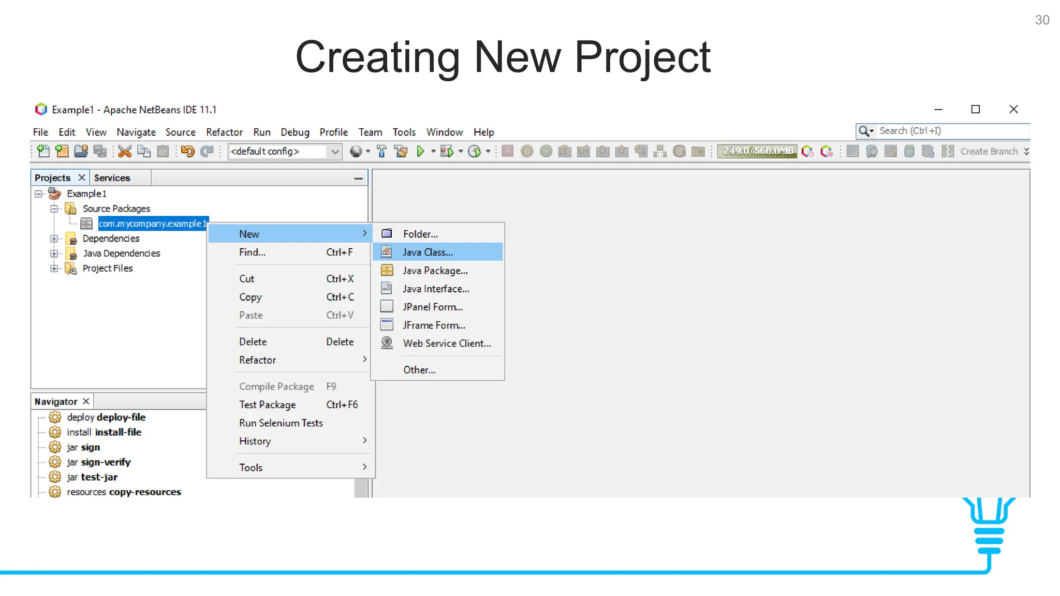
Task: Expand the Project Files node
Action: [x=54, y=269]
